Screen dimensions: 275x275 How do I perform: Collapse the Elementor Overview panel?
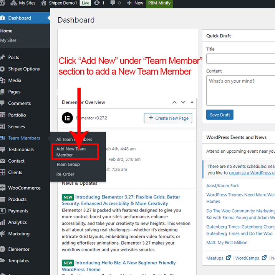(x=192, y=102)
